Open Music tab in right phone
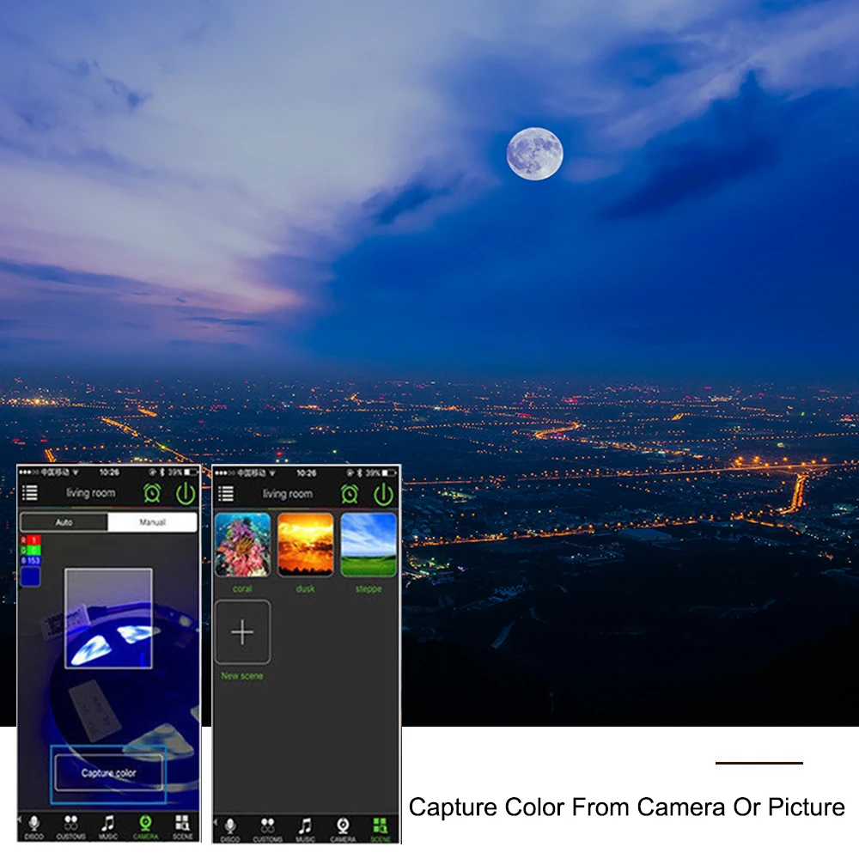 click(x=305, y=830)
